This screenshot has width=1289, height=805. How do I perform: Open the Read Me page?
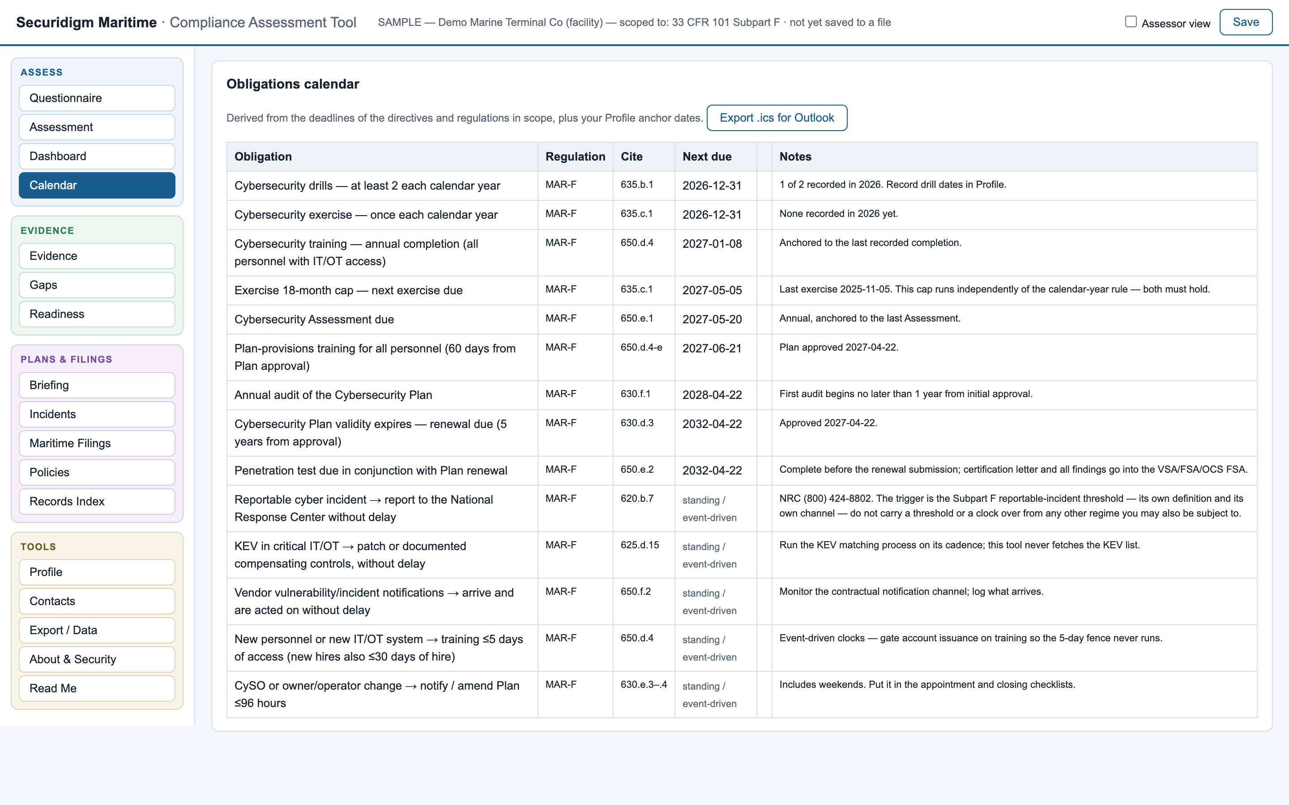pyautogui.click(x=97, y=688)
